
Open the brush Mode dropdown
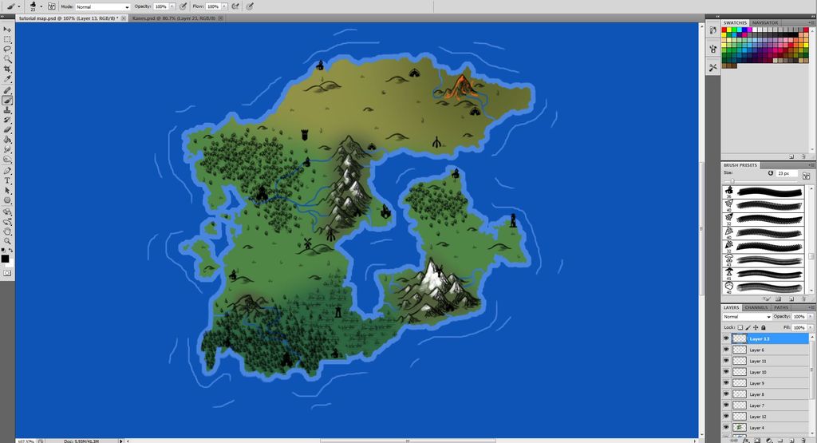pyautogui.click(x=102, y=6)
